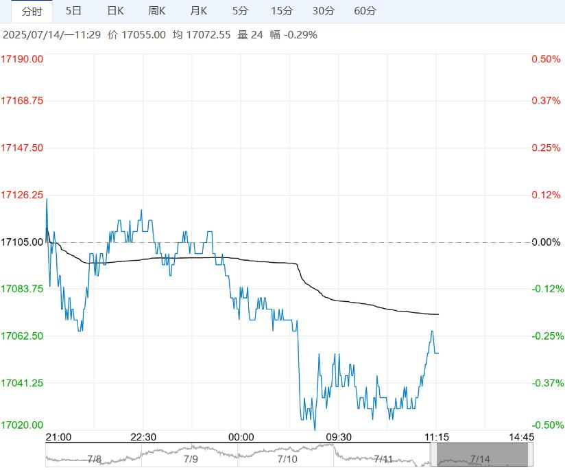Click the left handle of the range selector

click(433, 456)
